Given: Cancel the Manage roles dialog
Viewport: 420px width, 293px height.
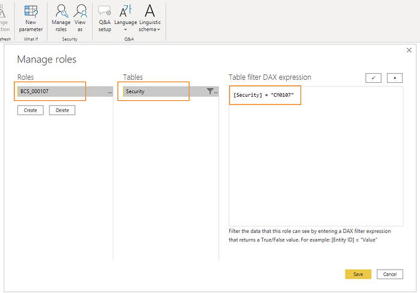Looking at the screenshot, I should (x=390, y=274).
